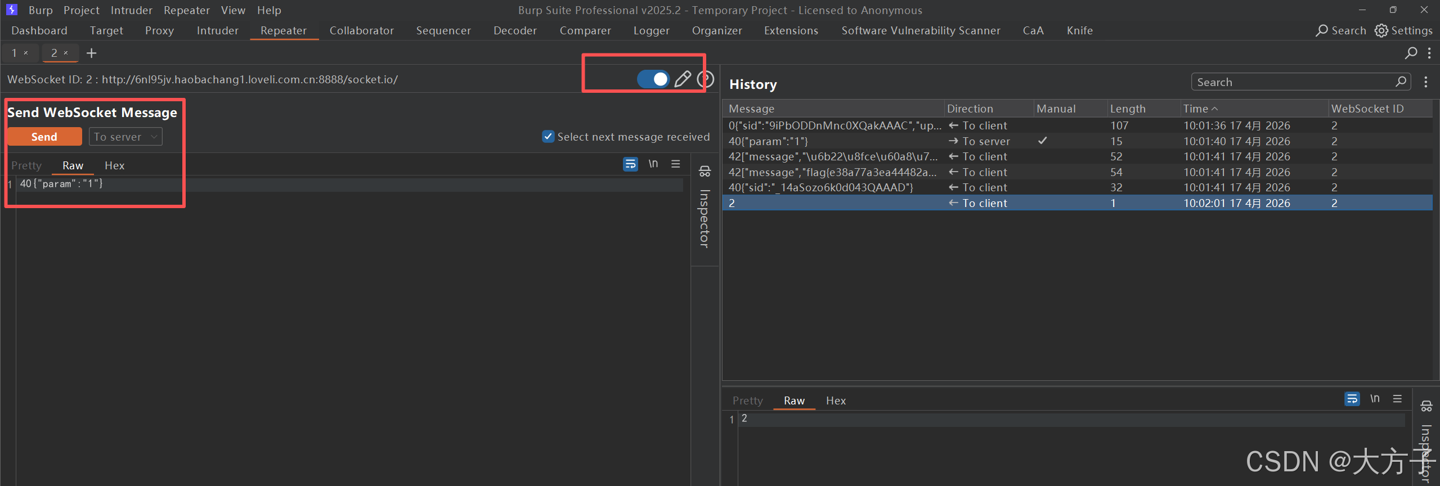Select Raw view in the message editor
The image size is (1440, 486).
click(x=73, y=165)
